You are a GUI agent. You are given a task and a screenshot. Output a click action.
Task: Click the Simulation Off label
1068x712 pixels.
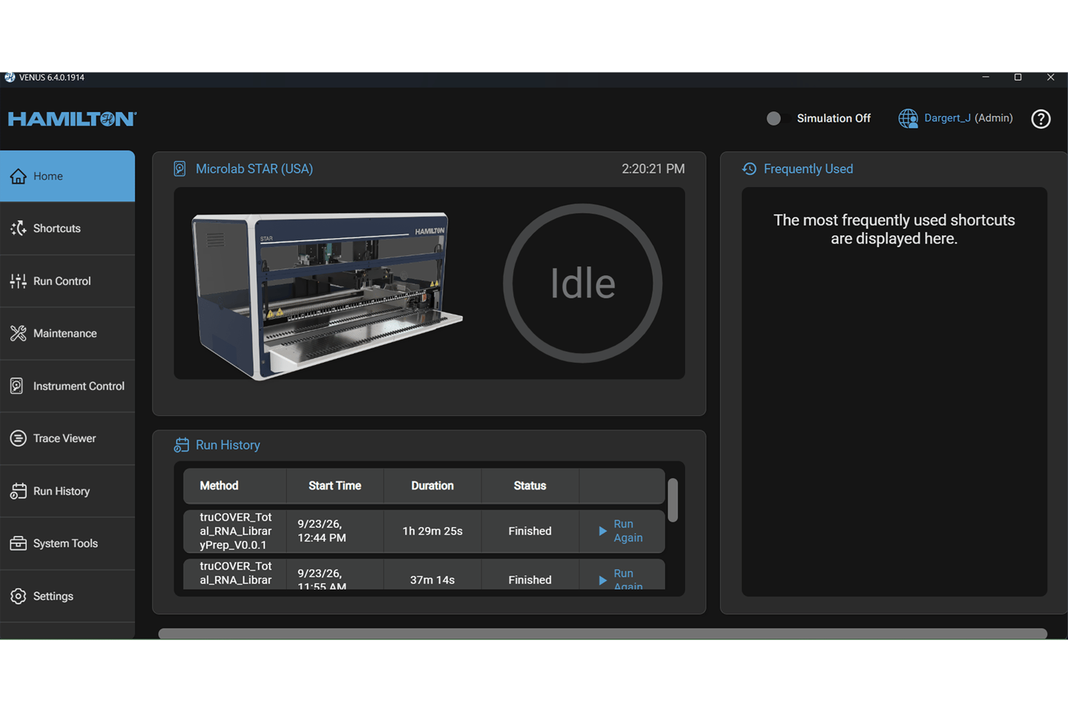834,119
